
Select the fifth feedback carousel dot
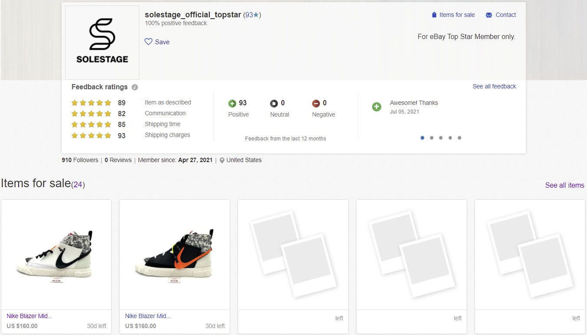[x=459, y=138]
